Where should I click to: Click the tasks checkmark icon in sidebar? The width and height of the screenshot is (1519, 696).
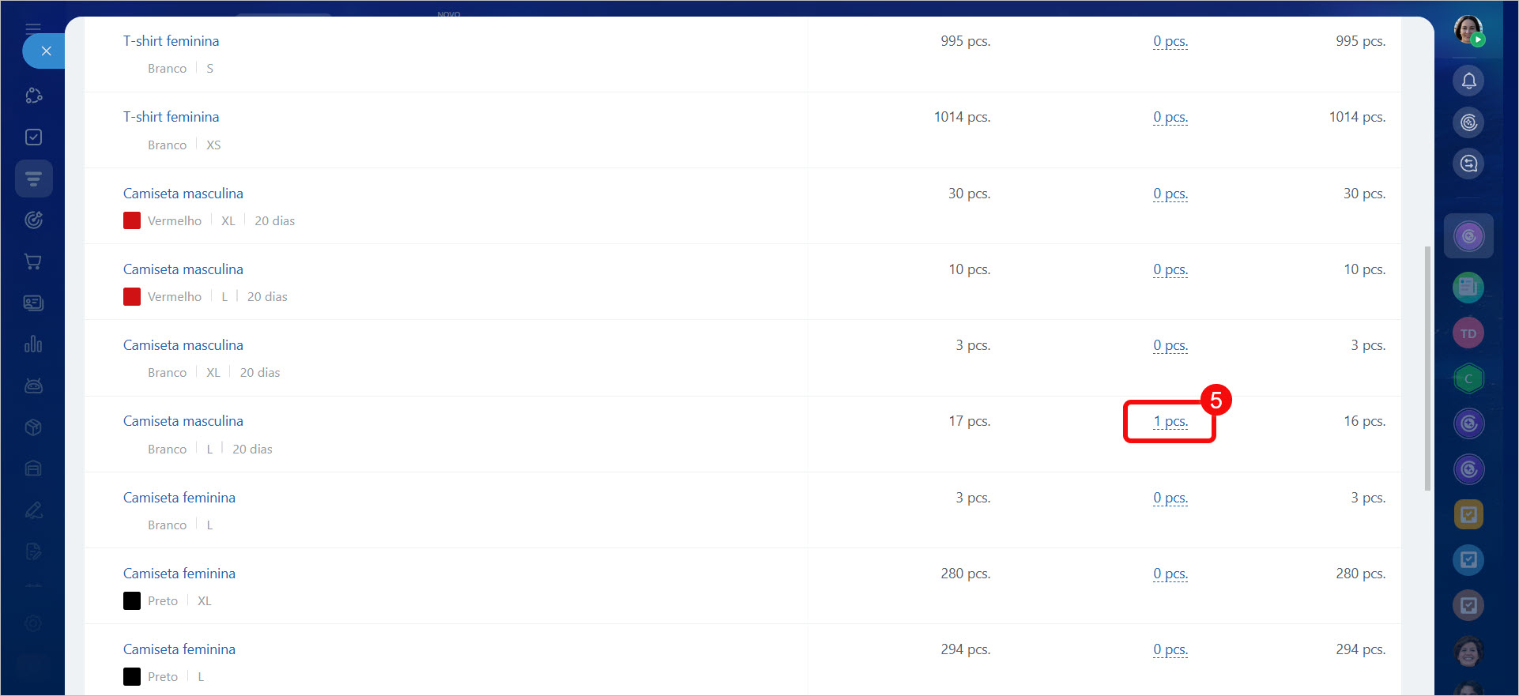click(33, 137)
